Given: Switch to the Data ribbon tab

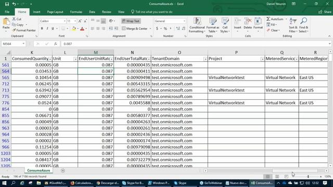Looking at the screenshot, I should click(x=92, y=12).
